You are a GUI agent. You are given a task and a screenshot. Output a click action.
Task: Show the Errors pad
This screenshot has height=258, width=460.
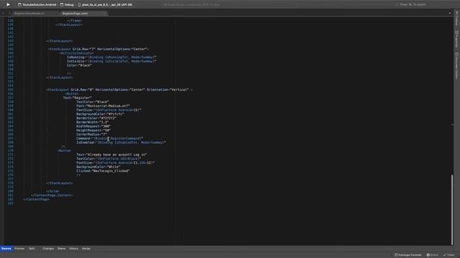click(x=432, y=255)
